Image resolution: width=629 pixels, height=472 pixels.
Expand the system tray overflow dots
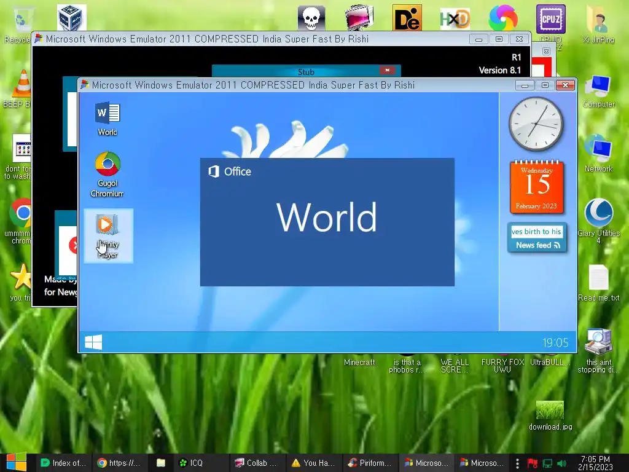point(517,463)
